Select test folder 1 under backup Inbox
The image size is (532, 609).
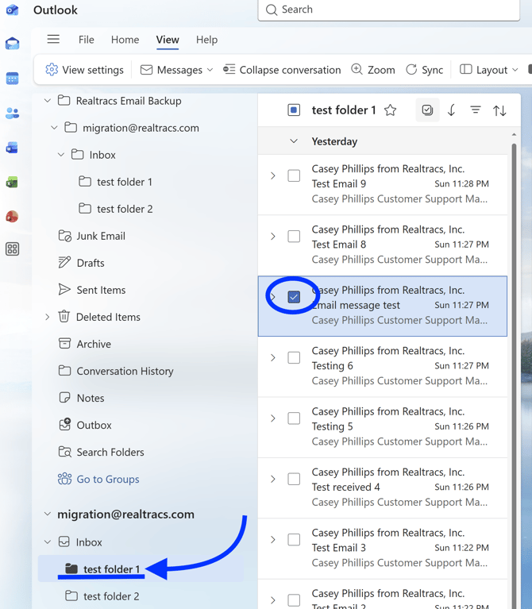116,182
